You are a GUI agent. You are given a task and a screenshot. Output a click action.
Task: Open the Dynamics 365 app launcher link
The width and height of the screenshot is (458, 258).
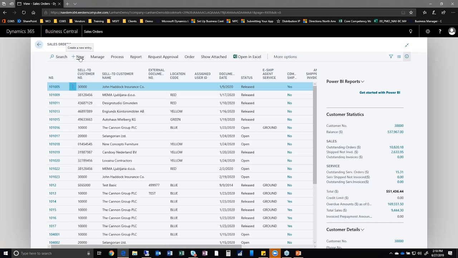(20, 32)
